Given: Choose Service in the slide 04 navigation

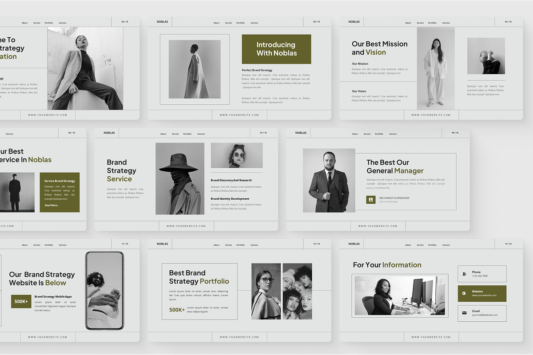Looking at the screenshot, I should (x=420, y=23).
